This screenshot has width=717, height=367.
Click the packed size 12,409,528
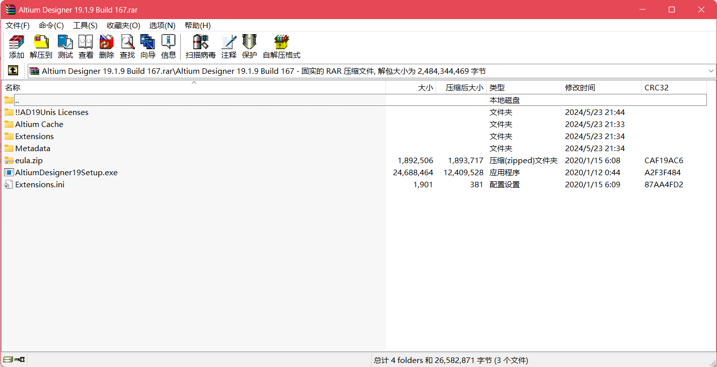pyautogui.click(x=463, y=172)
